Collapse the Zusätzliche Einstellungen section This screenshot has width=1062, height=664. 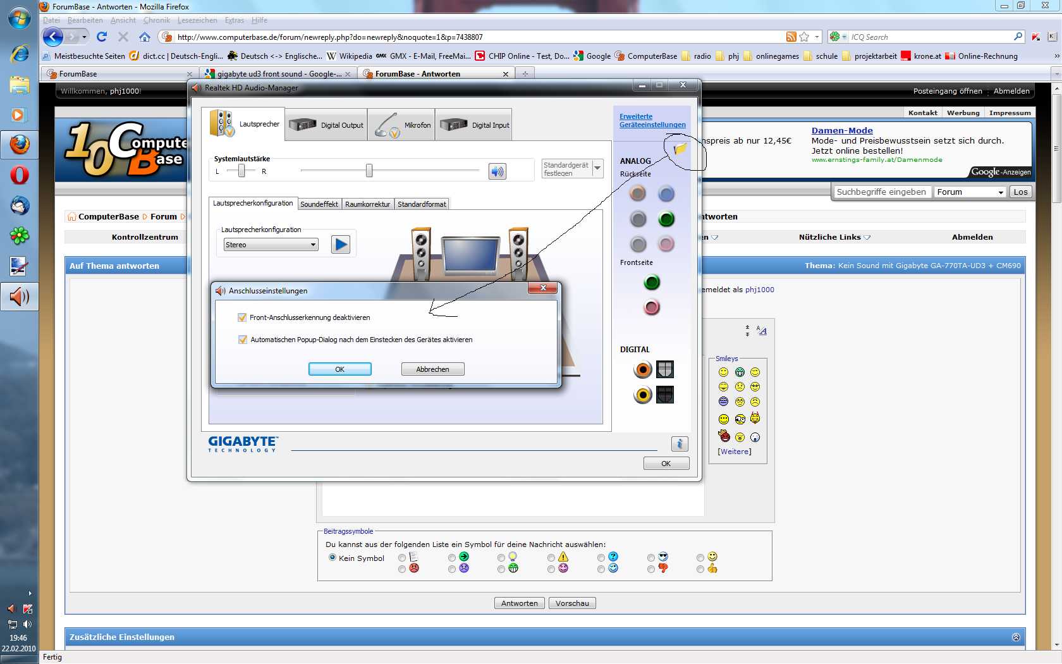coord(1016,637)
